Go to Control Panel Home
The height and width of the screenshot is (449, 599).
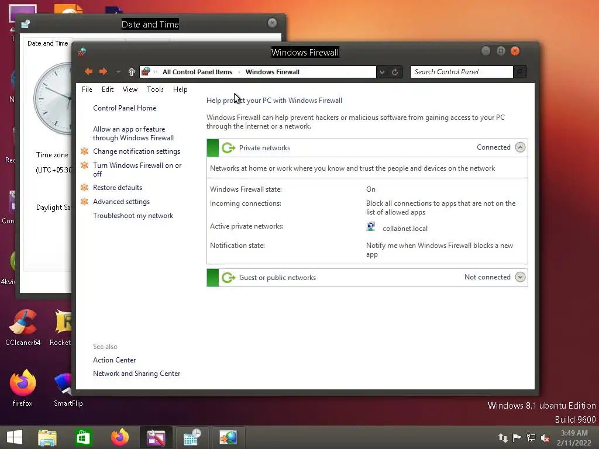125,108
